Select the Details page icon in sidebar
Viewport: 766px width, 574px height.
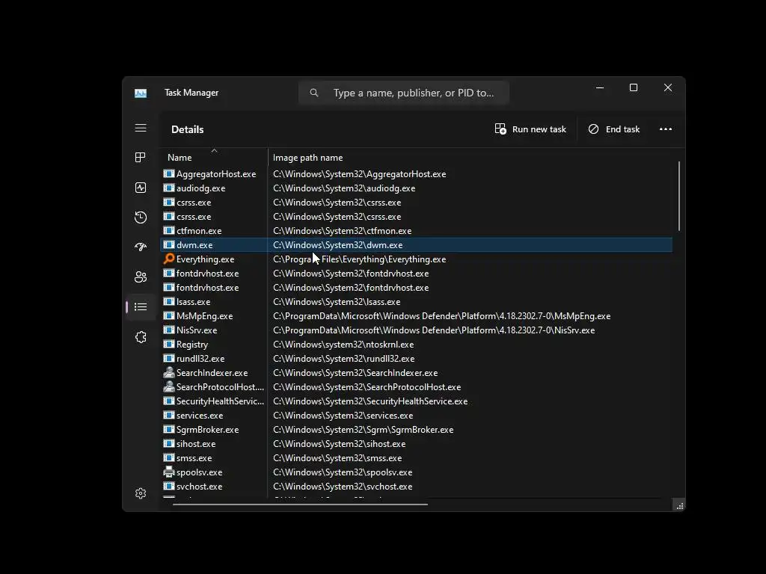[x=141, y=307]
